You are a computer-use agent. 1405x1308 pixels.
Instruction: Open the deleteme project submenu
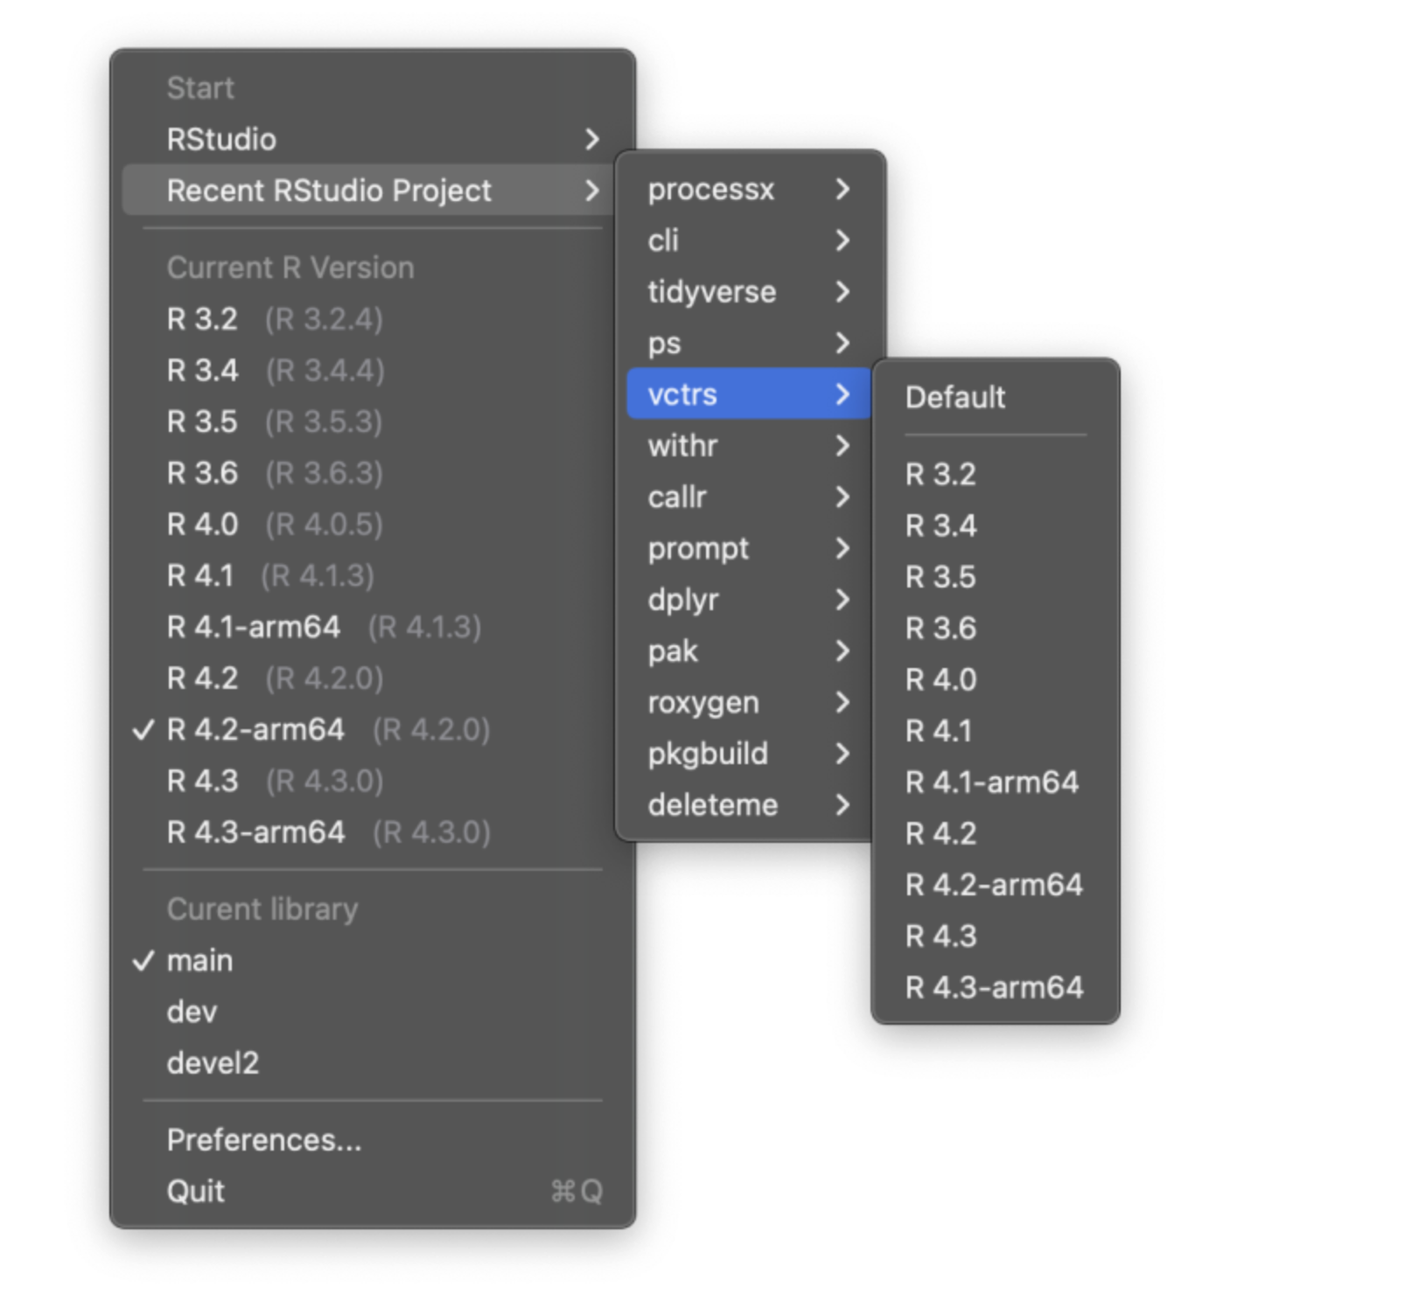(749, 804)
